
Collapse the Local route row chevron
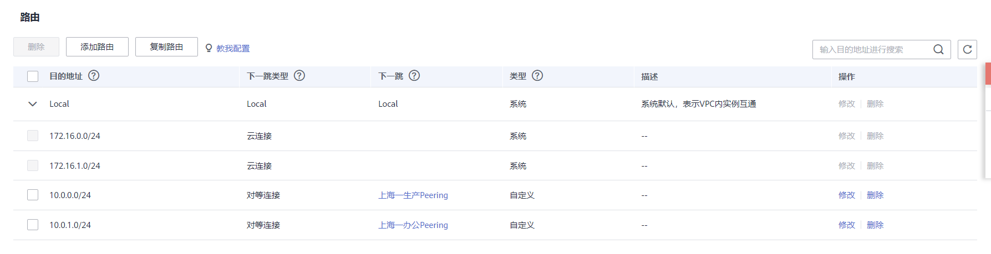point(33,104)
